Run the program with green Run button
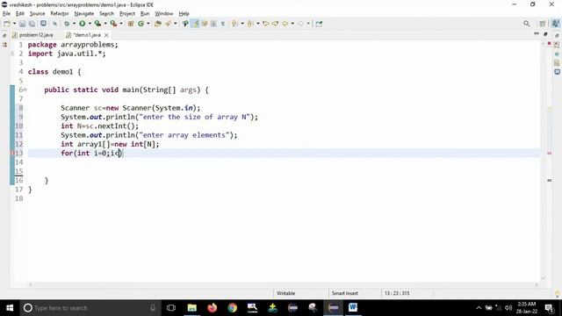The width and height of the screenshot is (562, 316). [x=82, y=24]
